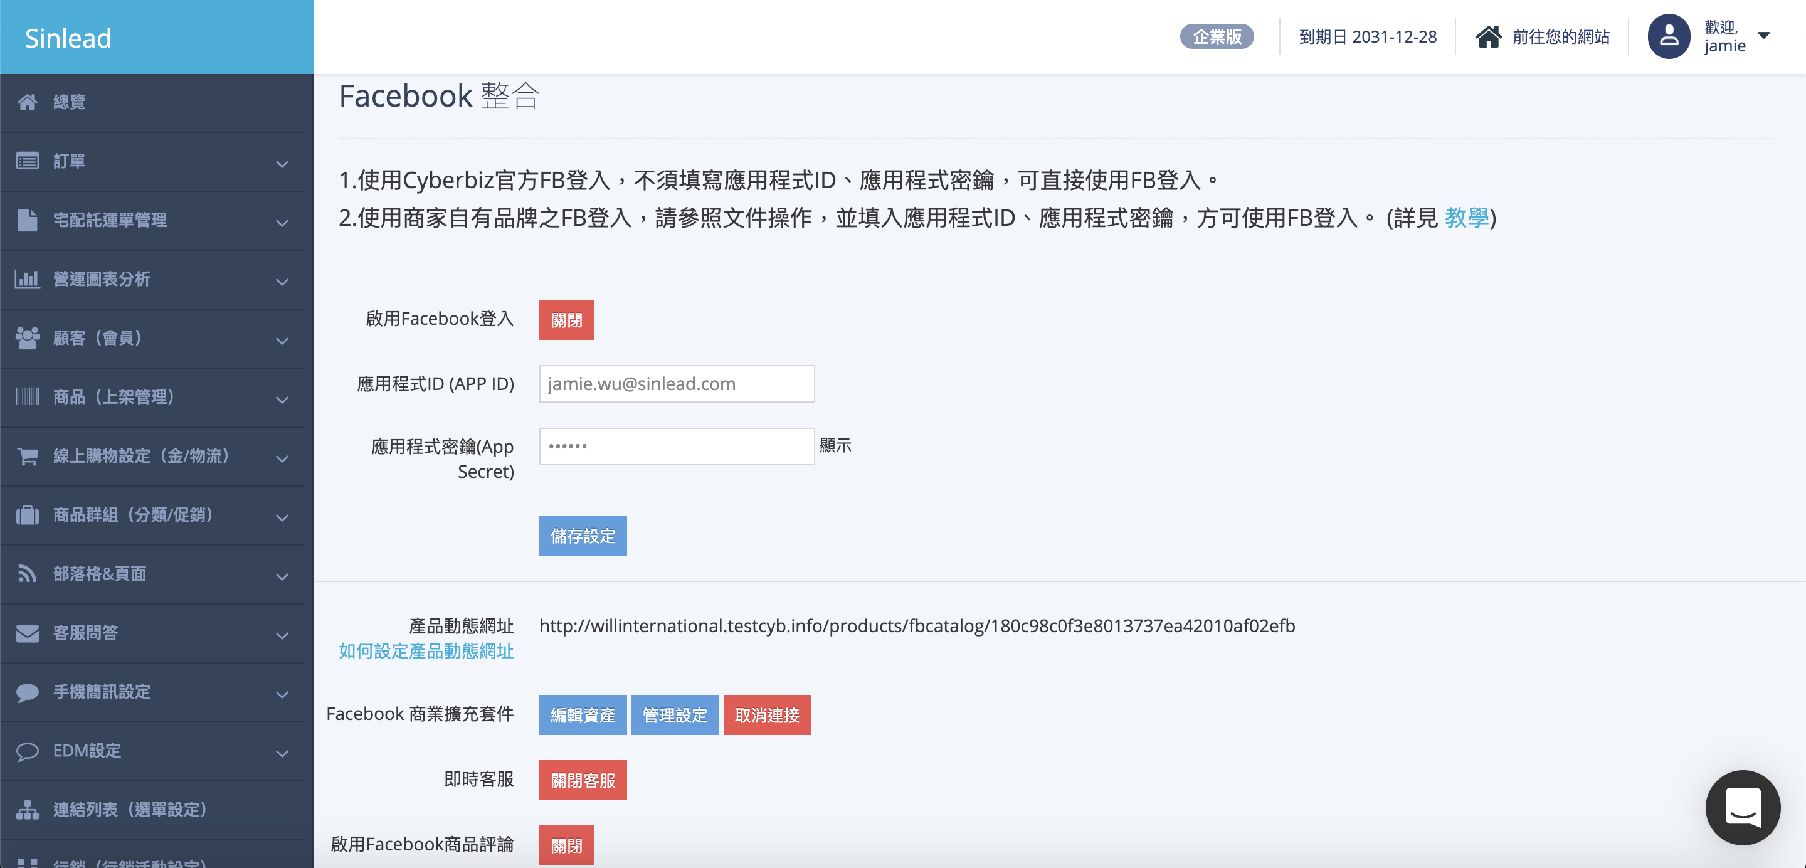
Task: Focus the 應用程式密鑰 App Secret field
Action: click(x=677, y=446)
